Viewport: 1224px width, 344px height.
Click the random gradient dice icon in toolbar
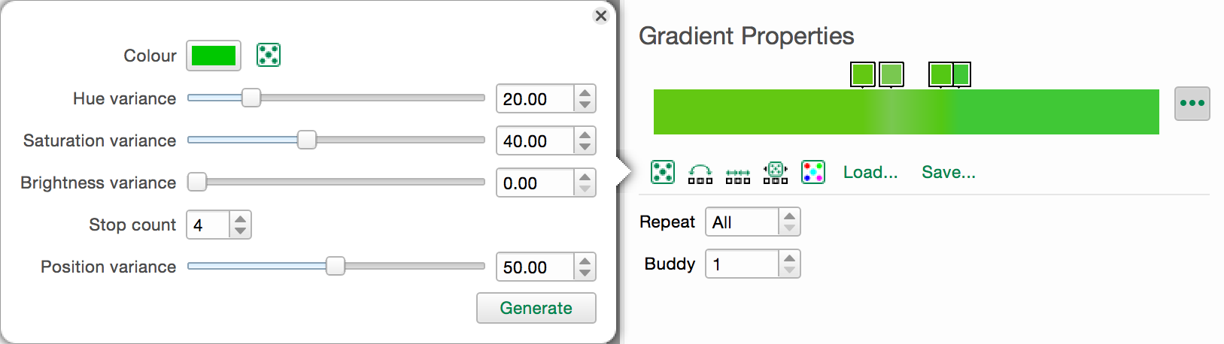(663, 172)
